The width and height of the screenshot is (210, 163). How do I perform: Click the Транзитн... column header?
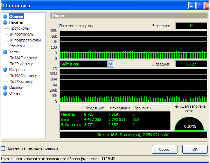coord(144,108)
